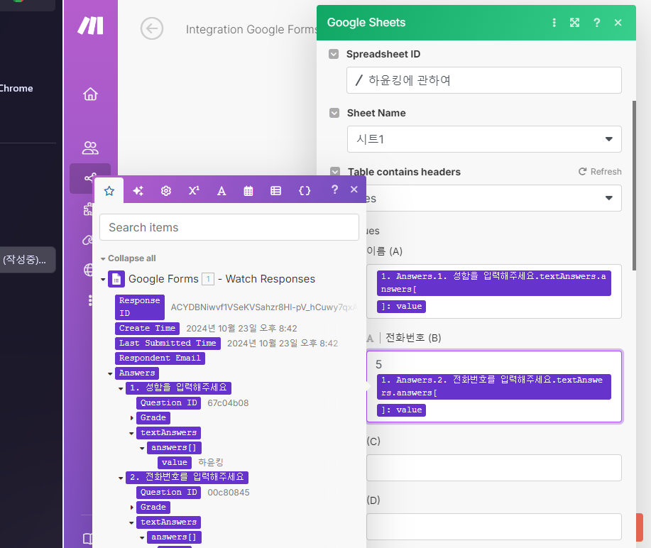Open the text functions A tab
The image size is (651, 548).
click(x=221, y=190)
